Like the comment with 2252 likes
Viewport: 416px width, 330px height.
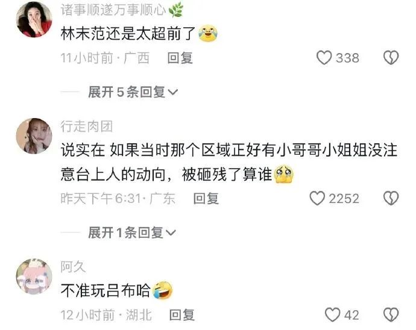pyautogui.click(x=317, y=198)
